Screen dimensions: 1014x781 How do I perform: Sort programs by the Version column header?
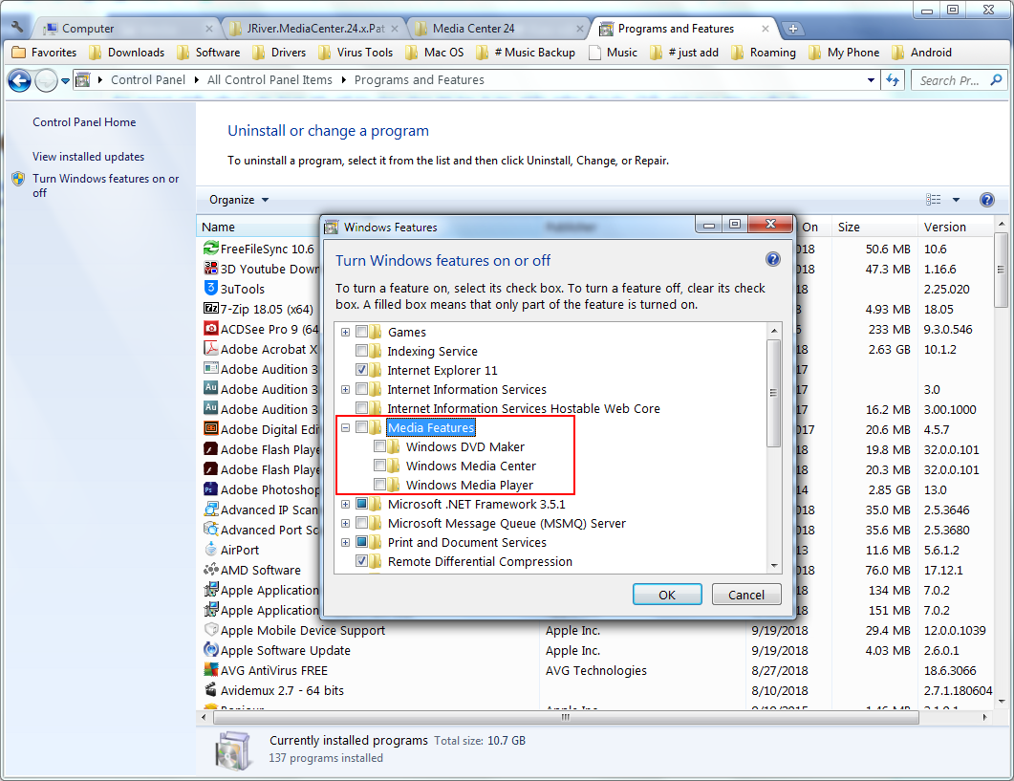(955, 227)
